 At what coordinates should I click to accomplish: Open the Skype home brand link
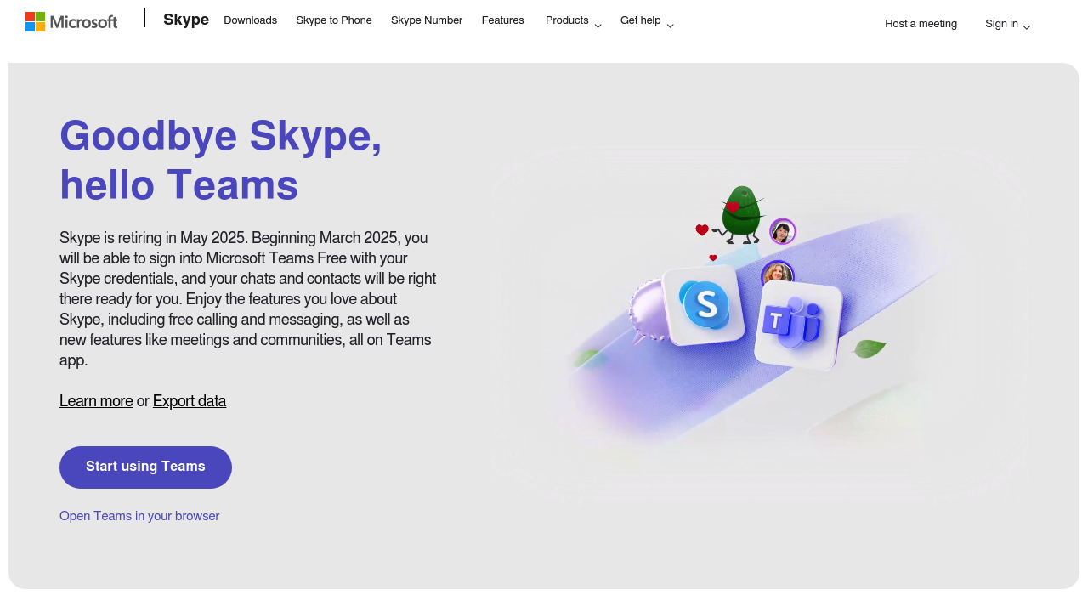186,20
